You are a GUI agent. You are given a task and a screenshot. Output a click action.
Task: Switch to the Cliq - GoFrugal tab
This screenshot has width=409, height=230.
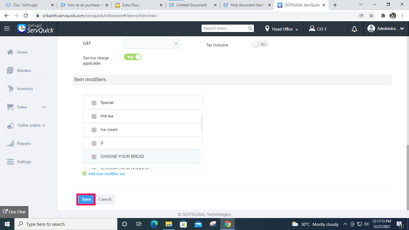(x=30, y=5)
